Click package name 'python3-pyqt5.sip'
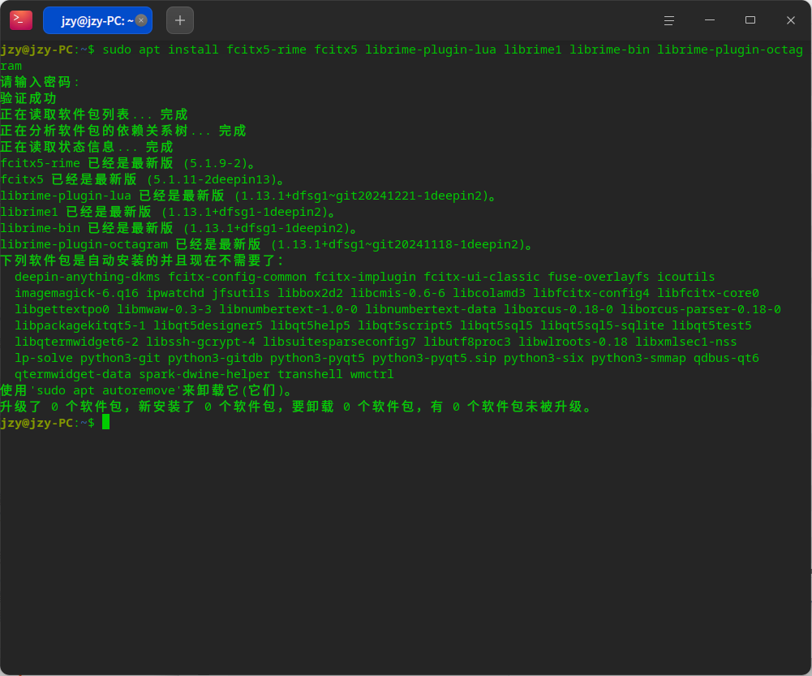Image resolution: width=812 pixels, height=676 pixels. click(x=434, y=358)
